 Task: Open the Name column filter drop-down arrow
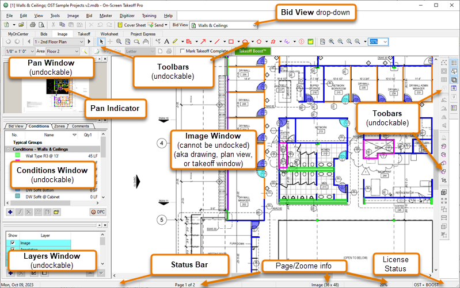pos(74,135)
